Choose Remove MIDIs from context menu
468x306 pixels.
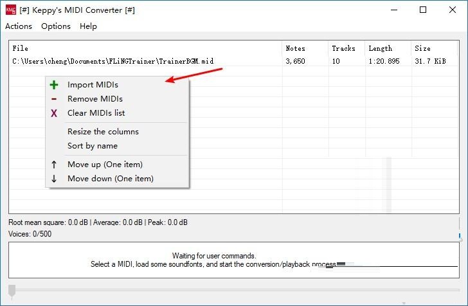click(118, 99)
